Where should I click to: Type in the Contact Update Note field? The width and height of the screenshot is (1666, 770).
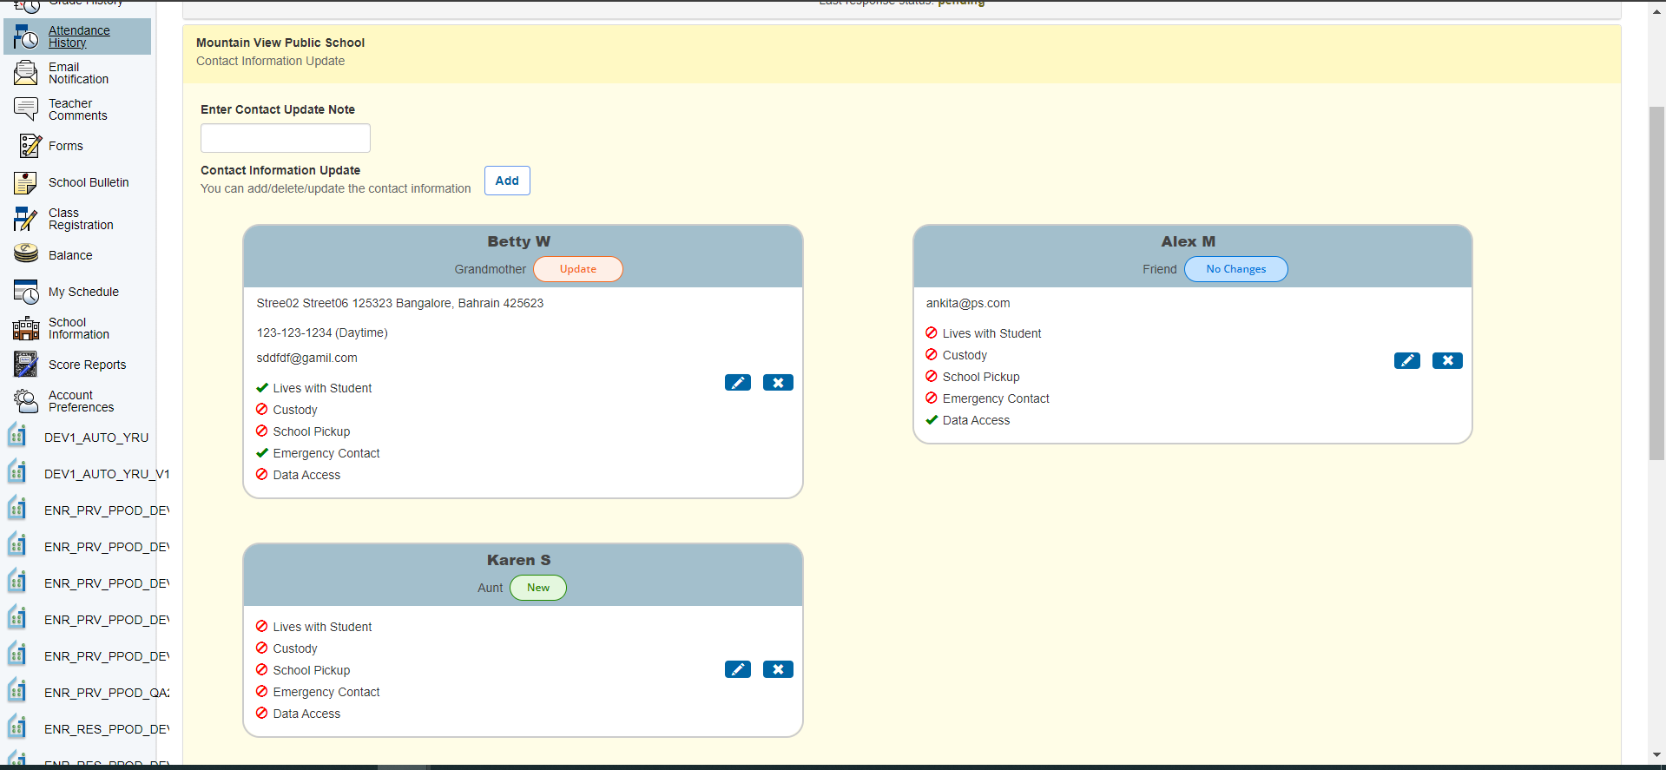click(x=285, y=138)
